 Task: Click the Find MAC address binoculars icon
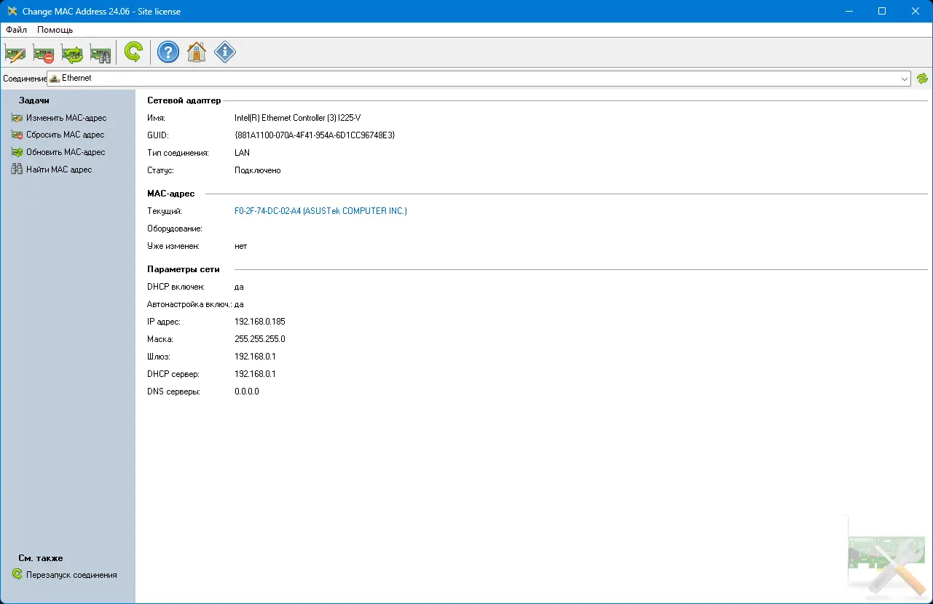point(100,52)
